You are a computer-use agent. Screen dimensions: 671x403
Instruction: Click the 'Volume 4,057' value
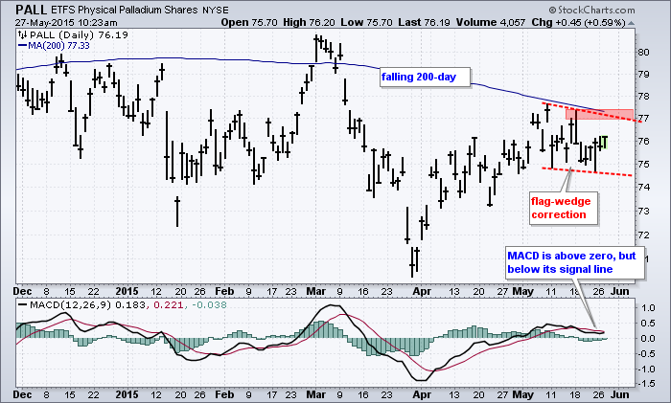[x=491, y=22]
